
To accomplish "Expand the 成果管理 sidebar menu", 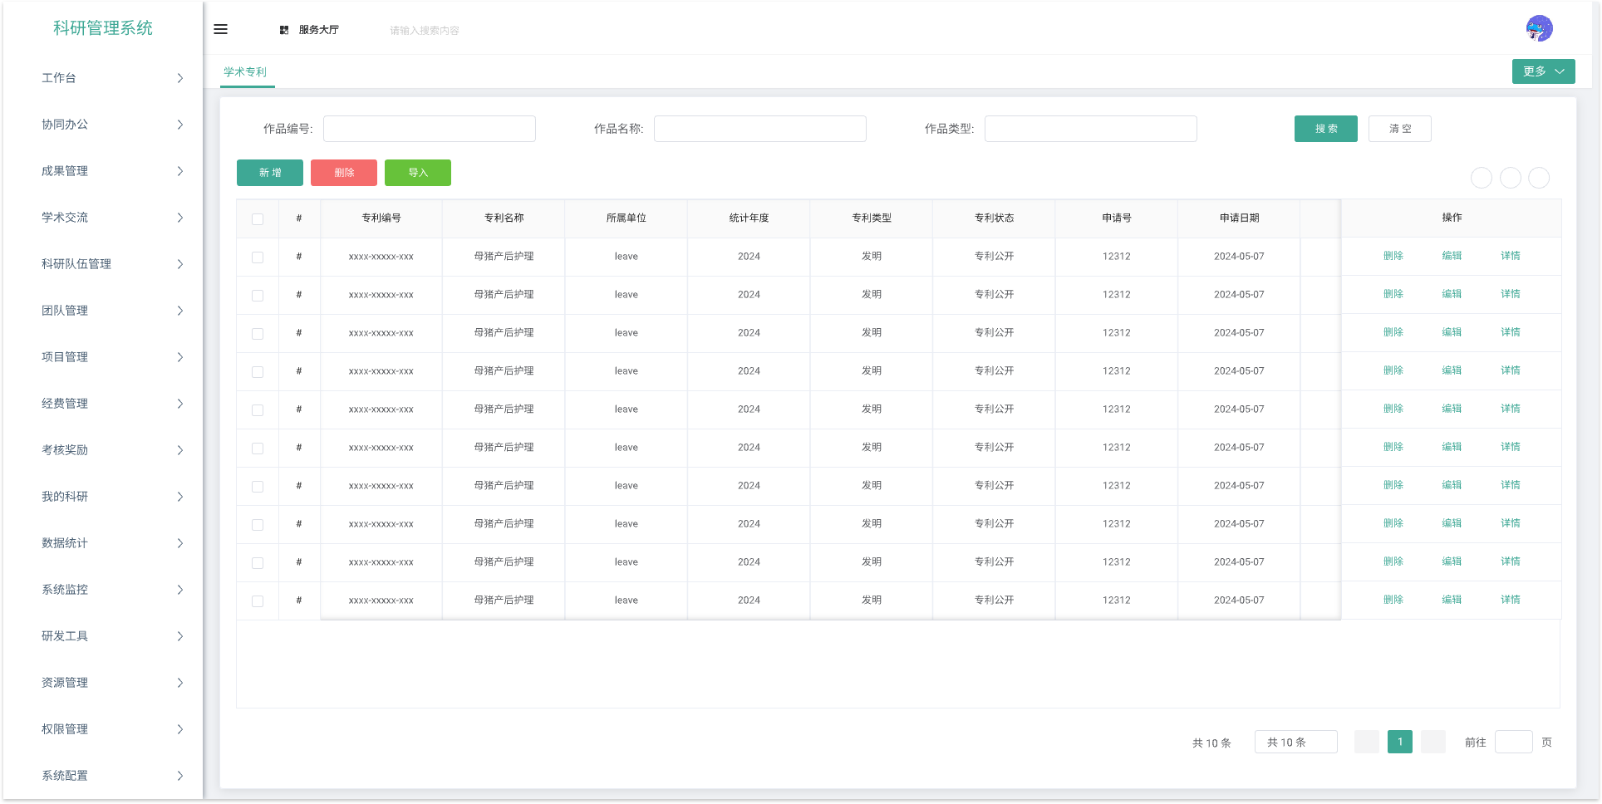I will pyautogui.click(x=112, y=171).
